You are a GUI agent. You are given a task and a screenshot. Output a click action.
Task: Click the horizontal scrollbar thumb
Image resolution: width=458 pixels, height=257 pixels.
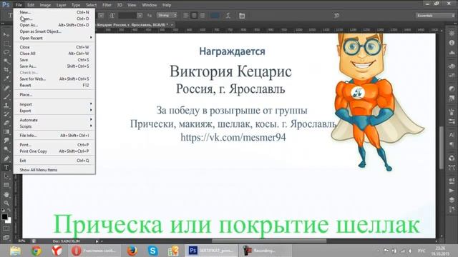(269, 241)
